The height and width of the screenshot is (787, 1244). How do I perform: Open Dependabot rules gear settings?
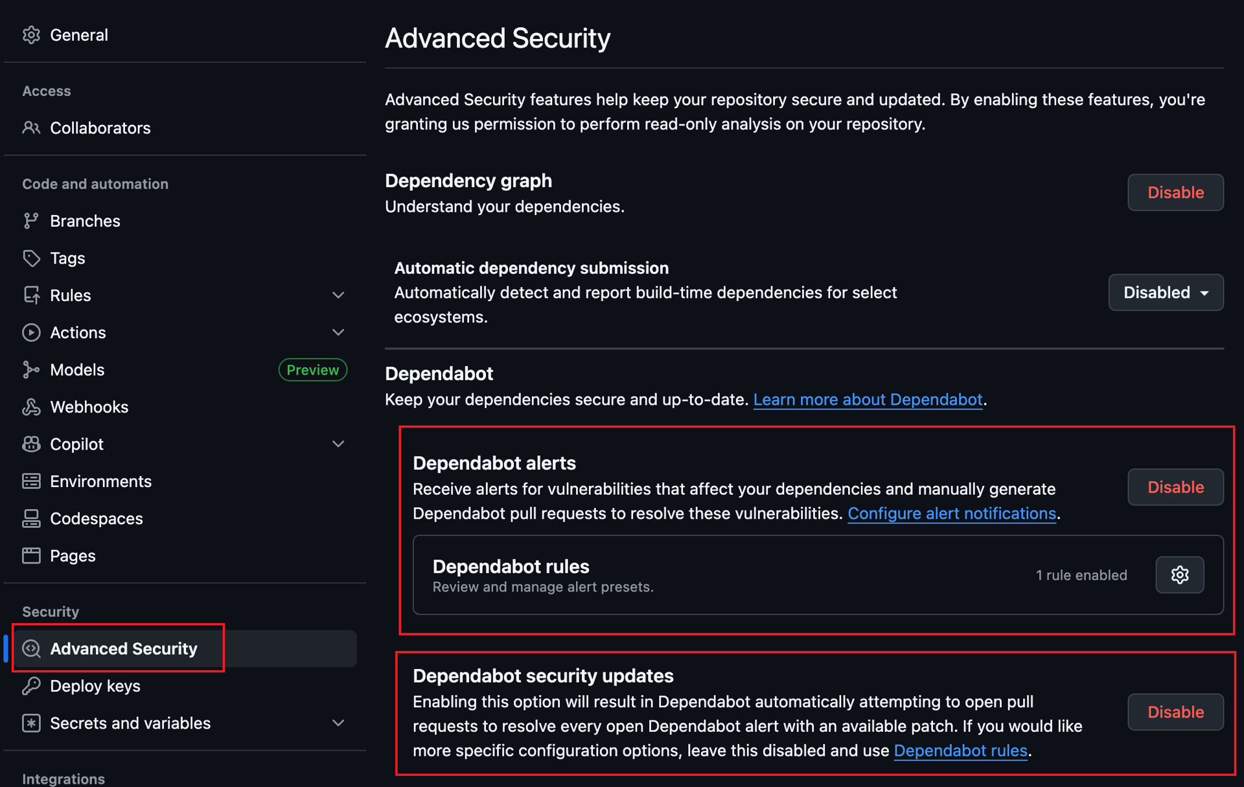[x=1180, y=575]
